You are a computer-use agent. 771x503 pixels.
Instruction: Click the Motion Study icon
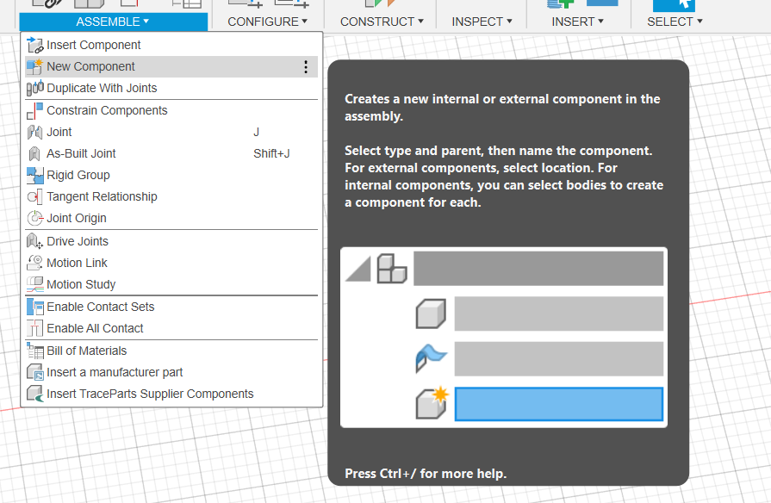(34, 284)
